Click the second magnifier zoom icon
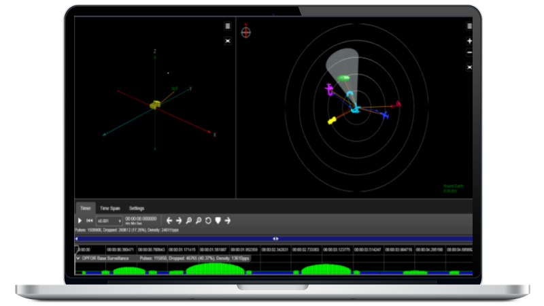The height and width of the screenshot is (306, 544). click(x=199, y=220)
